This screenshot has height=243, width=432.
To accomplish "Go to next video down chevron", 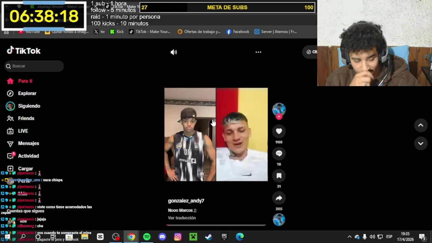I will [x=421, y=143].
